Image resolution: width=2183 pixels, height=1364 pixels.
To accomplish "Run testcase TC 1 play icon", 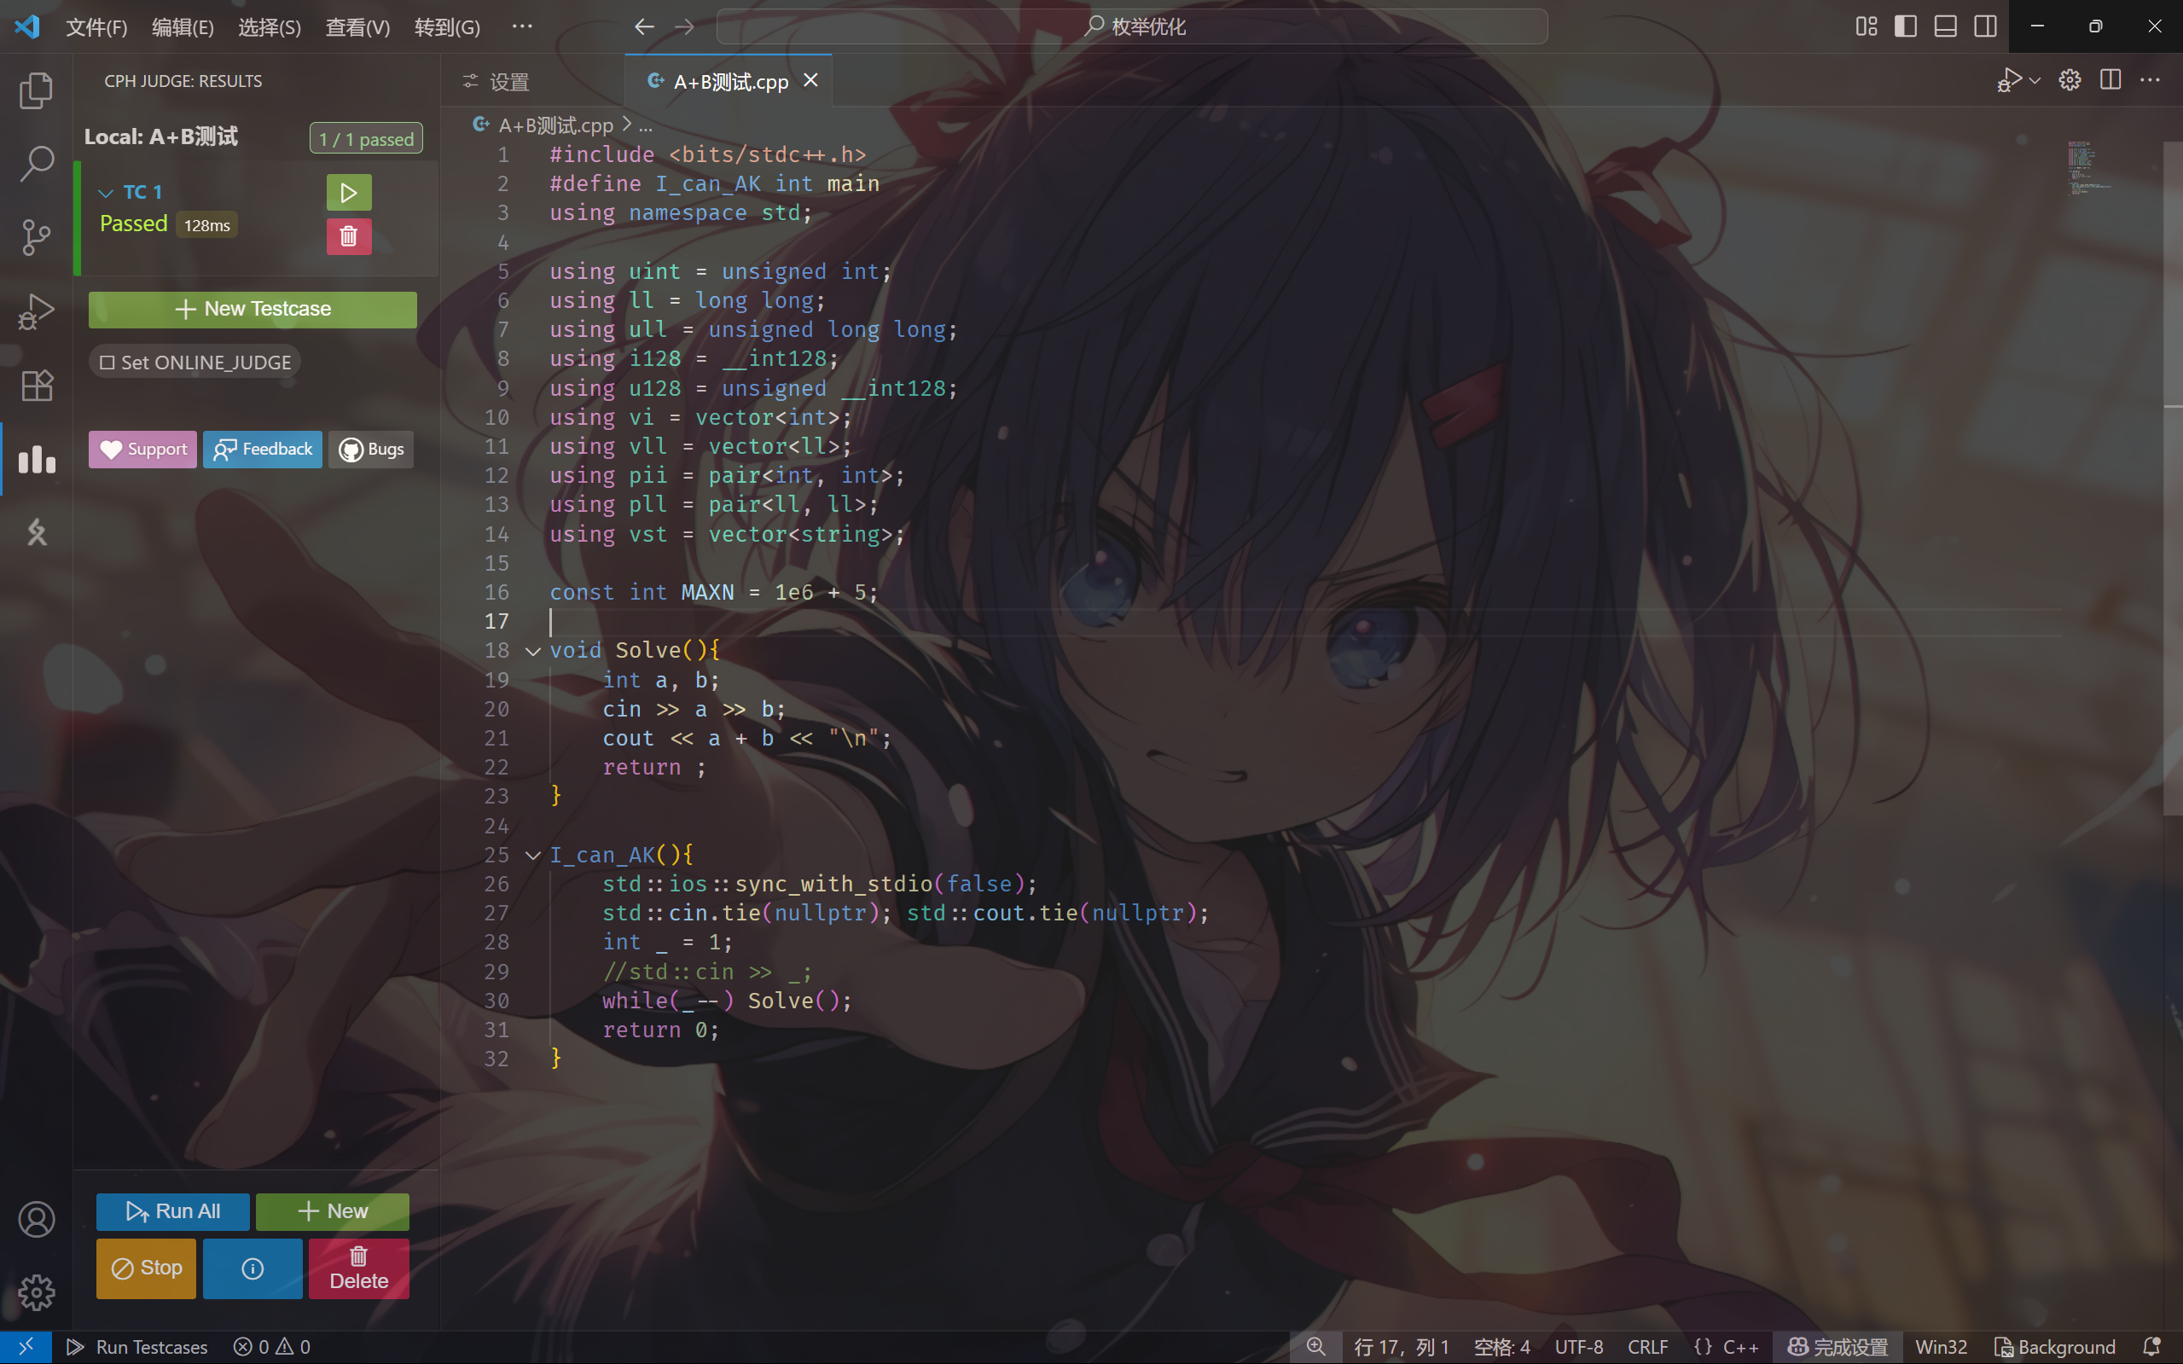I will pos(348,192).
